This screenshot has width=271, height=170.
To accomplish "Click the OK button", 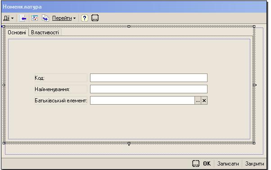I will 207,163.
